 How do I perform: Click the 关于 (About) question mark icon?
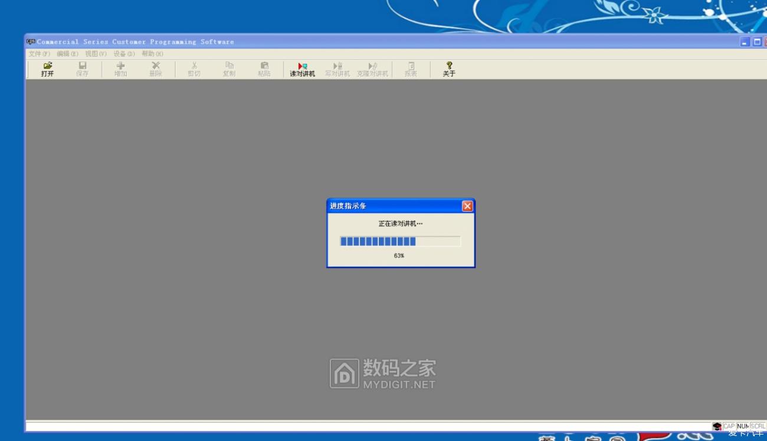coord(449,68)
